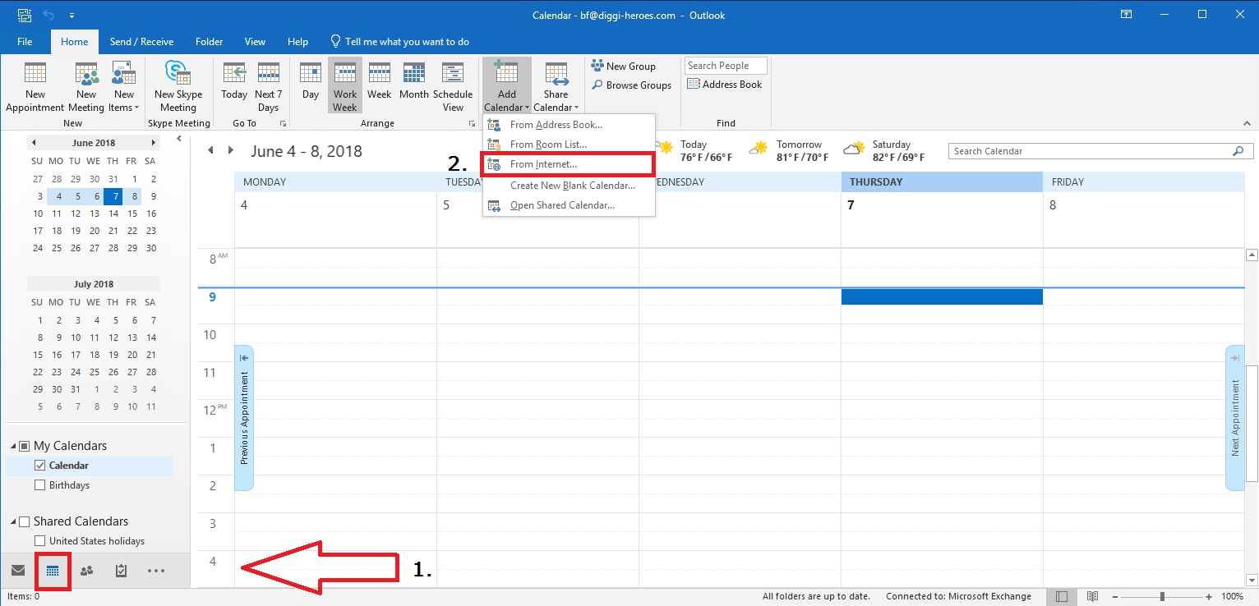Uncheck the Calendar checkbox
1259x606 pixels.
tap(39, 466)
